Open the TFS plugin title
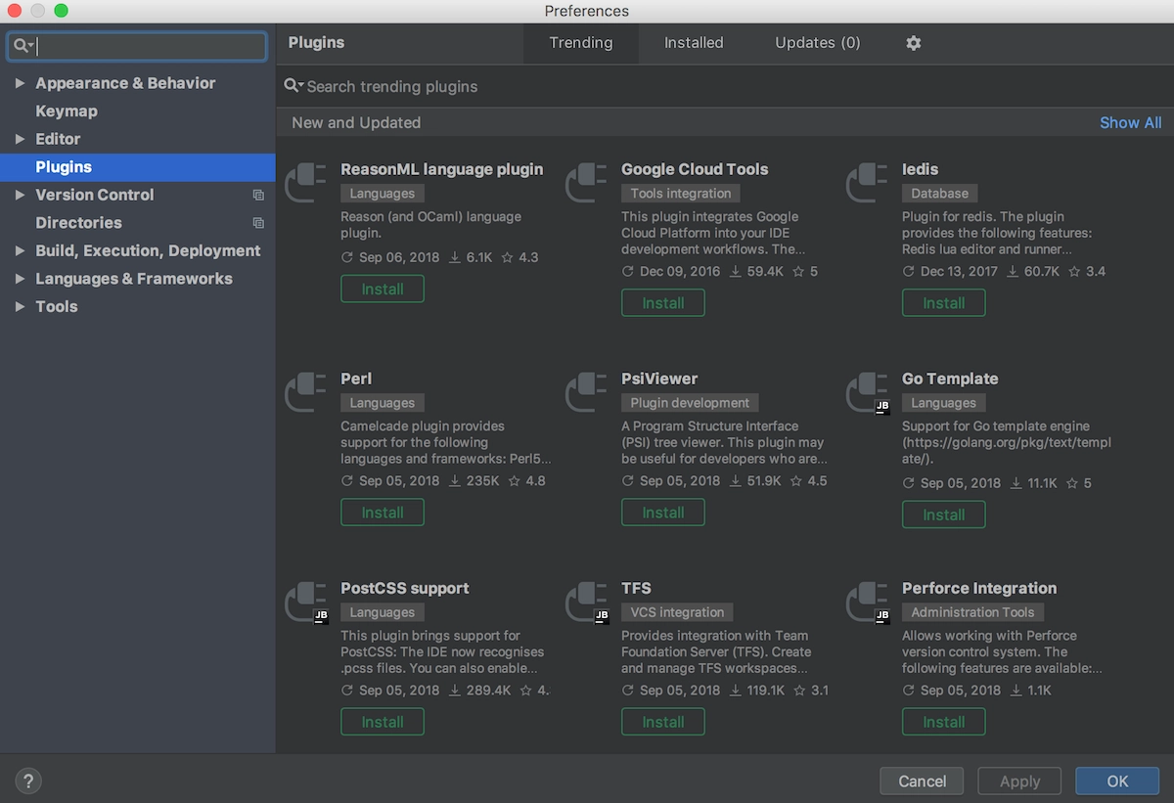This screenshot has height=803, width=1174. point(636,588)
